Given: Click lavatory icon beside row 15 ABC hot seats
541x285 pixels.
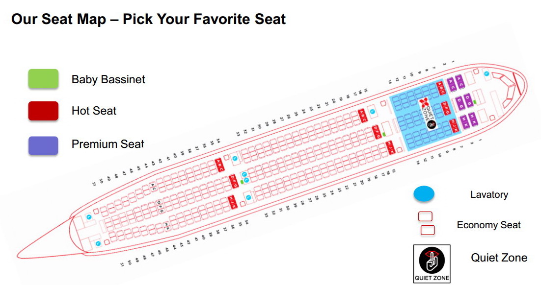Looking at the screenshot, I should coord(372,112).
